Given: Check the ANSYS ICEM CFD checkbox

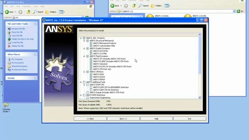Looking at the screenshot, I should tap(88, 85).
